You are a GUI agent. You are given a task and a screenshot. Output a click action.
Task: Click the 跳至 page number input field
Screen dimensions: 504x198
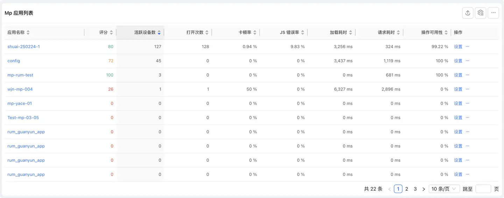click(483, 189)
